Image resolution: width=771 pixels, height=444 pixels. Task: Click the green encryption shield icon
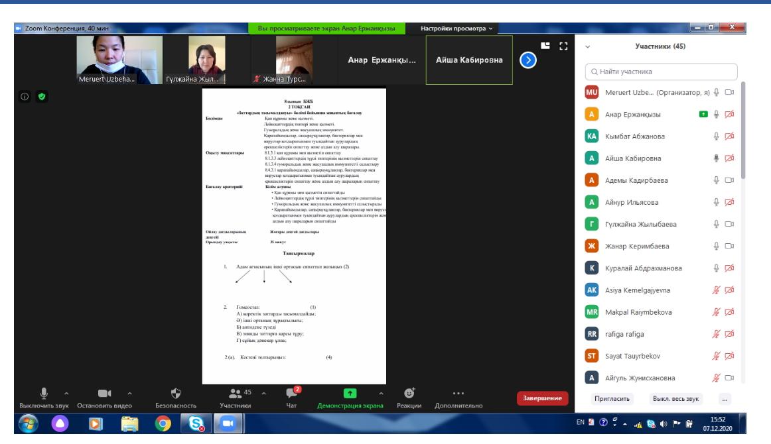click(41, 97)
